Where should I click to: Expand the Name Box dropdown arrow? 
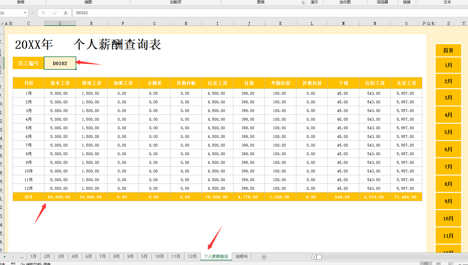[x=25, y=13]
